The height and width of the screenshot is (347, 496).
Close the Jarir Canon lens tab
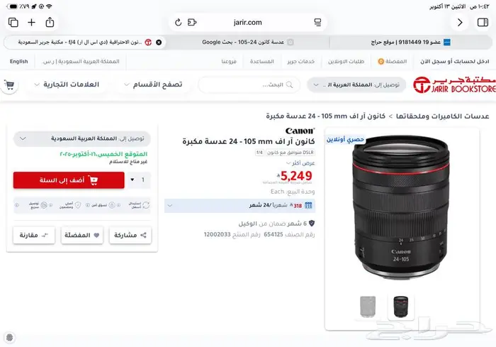coord(159,42)
